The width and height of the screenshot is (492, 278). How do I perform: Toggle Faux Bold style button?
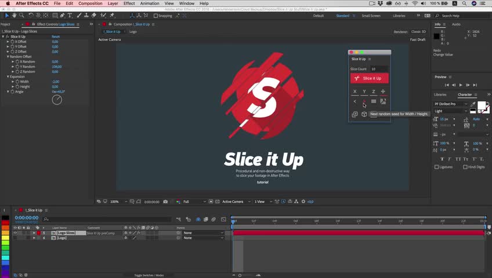442,159
